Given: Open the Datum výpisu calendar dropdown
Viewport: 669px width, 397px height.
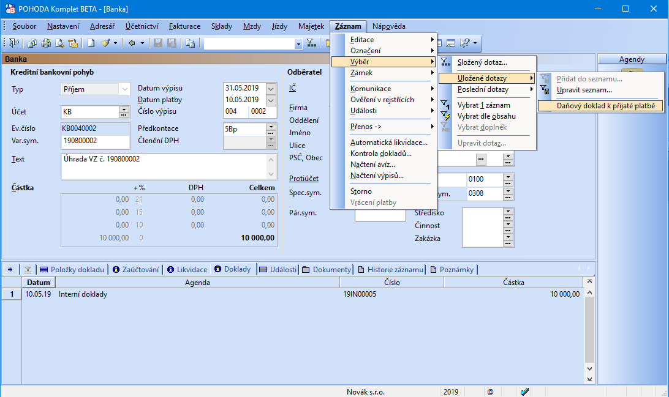Looking at the screenshot, I should pyautogui.click(x=271, y=88).
